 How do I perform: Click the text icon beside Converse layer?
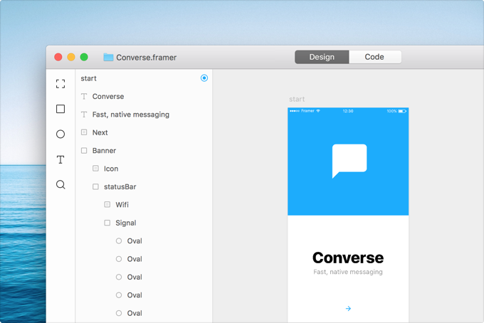84,96
